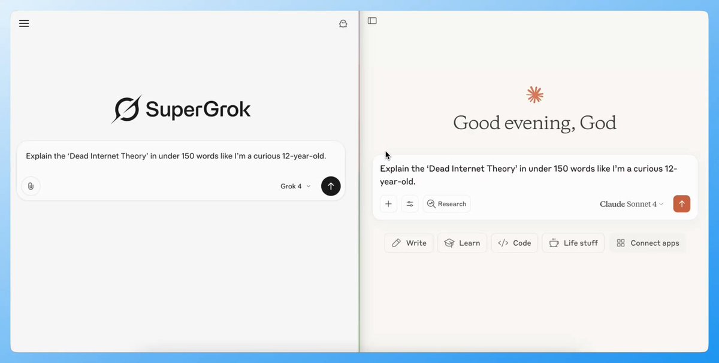Send the message with Claude's orange arrow button
Image resolution: width=719 pixels, height=363 pixels.
(x=682, y=204)
